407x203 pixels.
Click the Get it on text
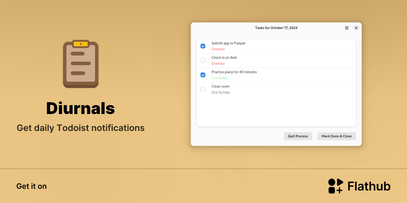point(32,186)
